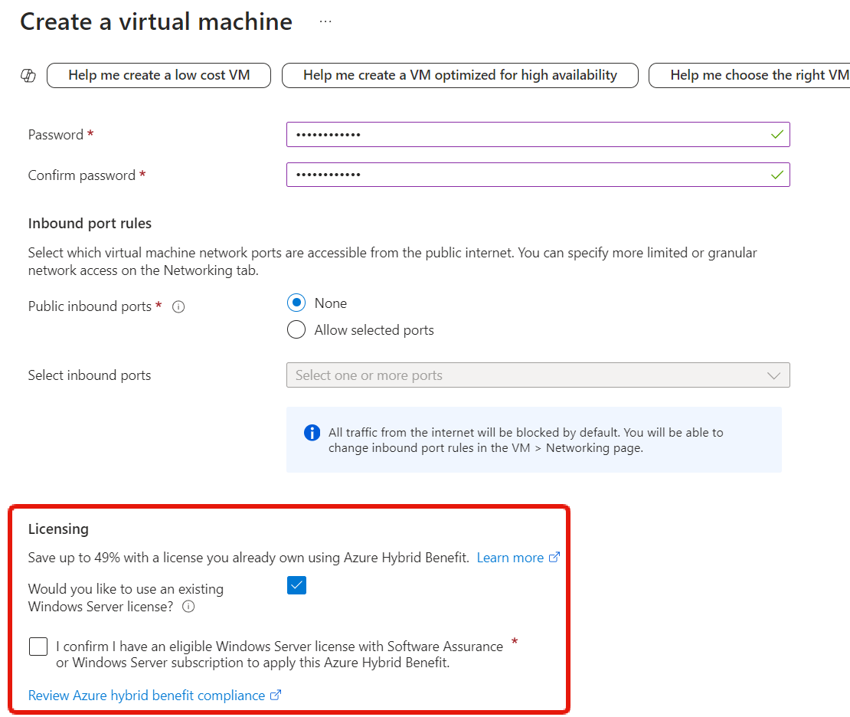Screen dimensions: 850x717
Task: Open the ellipsis menu next to page title
Action: click(x=325, y=21)
